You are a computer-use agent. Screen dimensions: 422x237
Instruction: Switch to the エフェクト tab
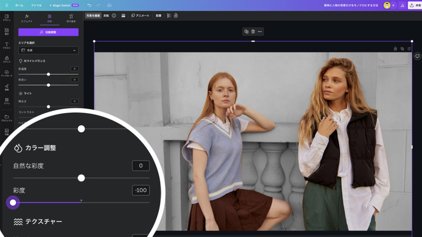(x=27, y=18)
